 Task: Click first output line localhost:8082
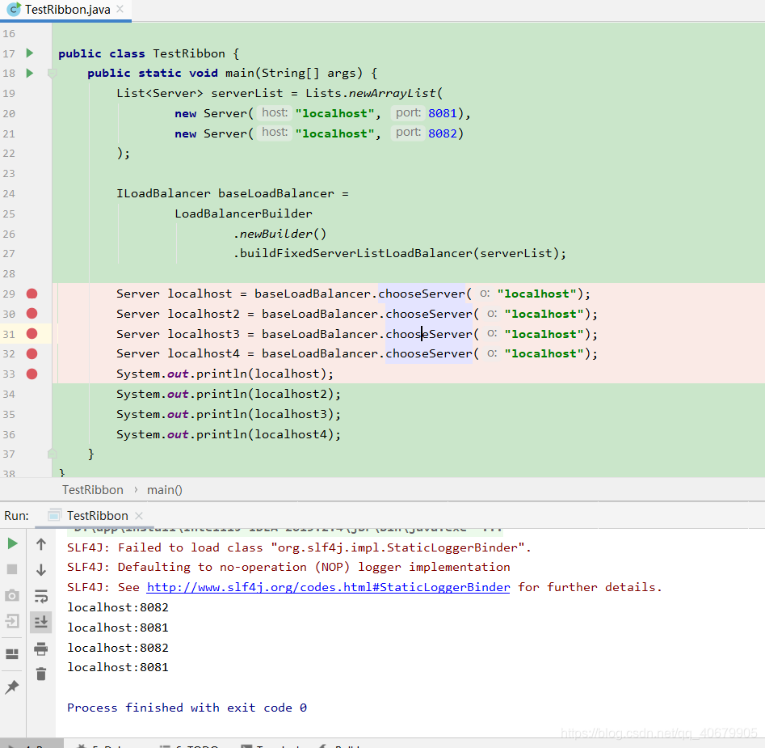click(118, 607)
